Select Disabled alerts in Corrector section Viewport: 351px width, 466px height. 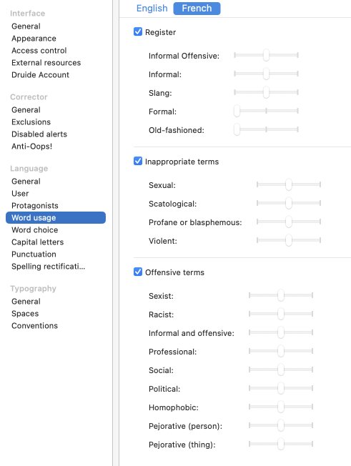tap(39, 134)
